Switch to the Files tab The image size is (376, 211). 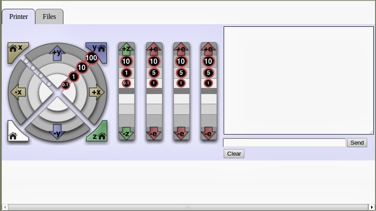click(x=49, y=17)
